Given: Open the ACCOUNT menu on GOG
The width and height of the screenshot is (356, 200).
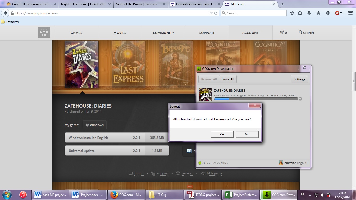Looking at the screenshot, I should tap(250, 33).
